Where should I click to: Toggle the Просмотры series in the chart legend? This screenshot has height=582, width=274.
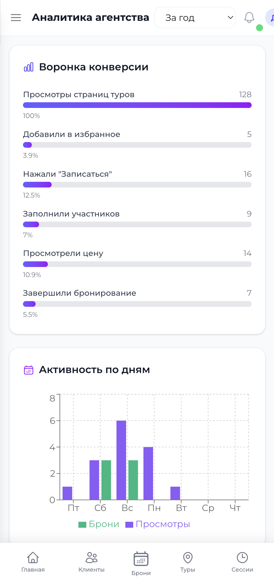coord(158,524)
